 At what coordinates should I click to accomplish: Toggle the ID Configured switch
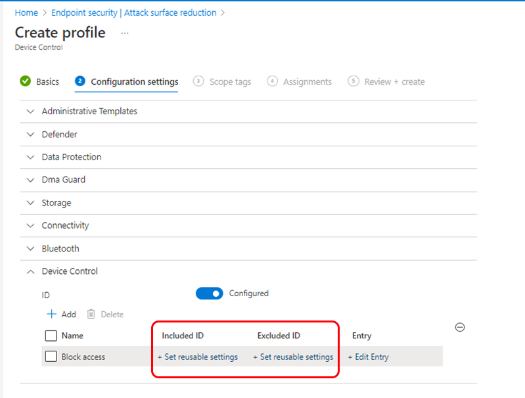209,294
